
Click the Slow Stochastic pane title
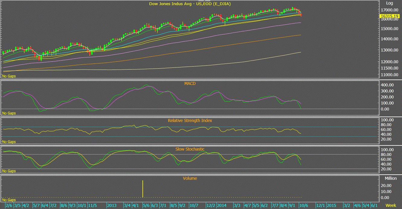point(190,149)
